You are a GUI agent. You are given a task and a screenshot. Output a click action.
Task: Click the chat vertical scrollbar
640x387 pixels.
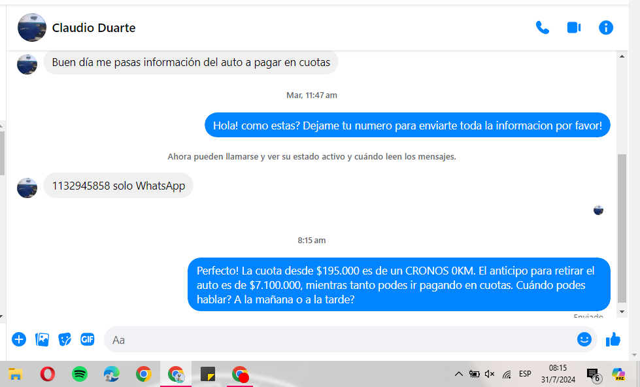pyautogui.click(x=622, y=229)
